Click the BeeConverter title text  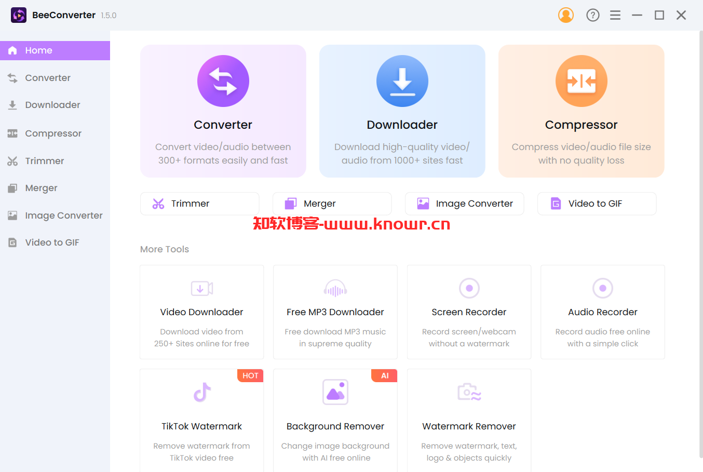(64, 15)
